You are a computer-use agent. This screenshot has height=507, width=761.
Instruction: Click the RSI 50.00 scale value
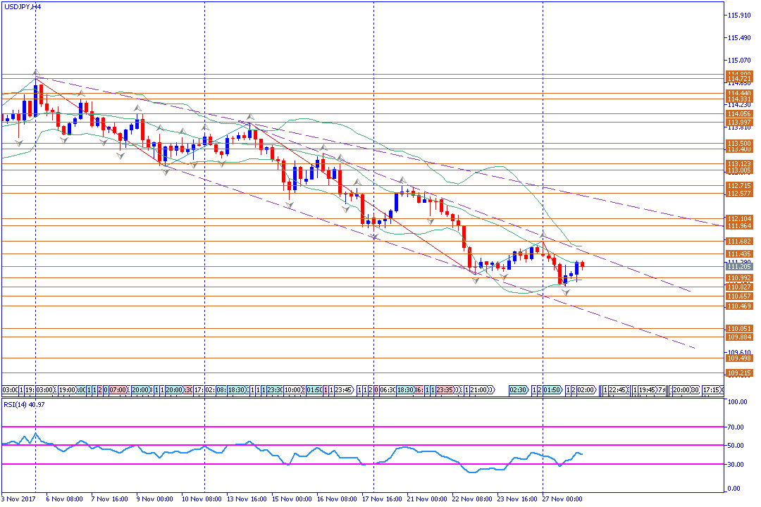(x=736, y=445)
